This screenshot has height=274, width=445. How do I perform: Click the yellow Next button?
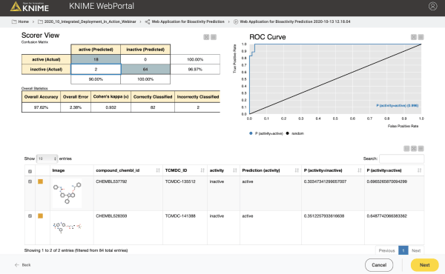(424, 265)
